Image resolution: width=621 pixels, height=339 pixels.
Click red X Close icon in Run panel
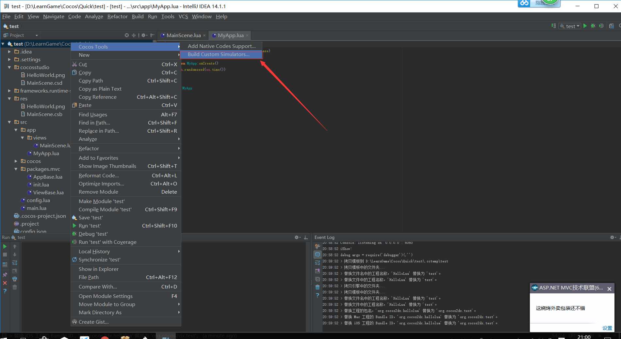(x=5, y=283)
